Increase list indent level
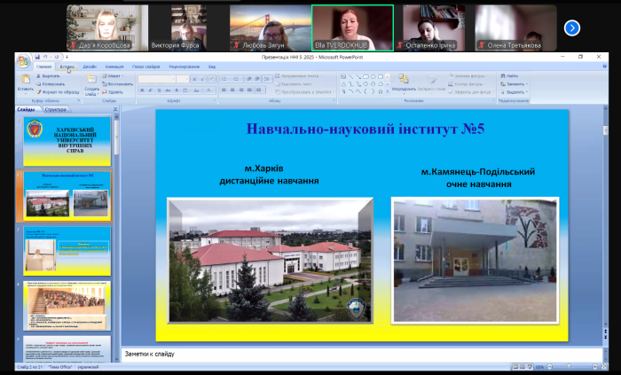This screenshot has height=375, width=621. [257, 79]
